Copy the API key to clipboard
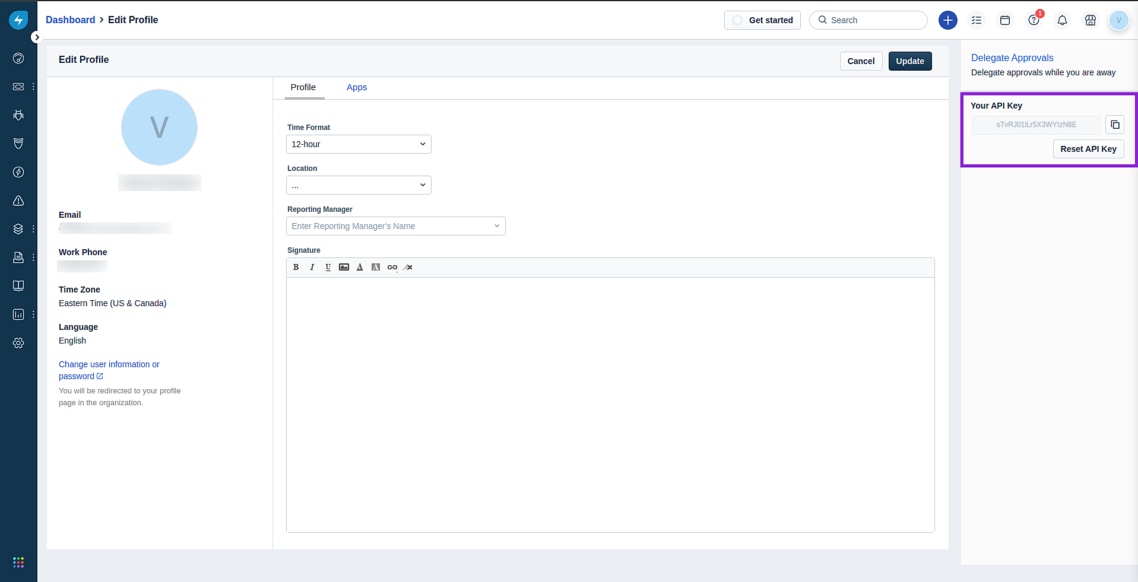Viewport: 1138px width, 582px height. coord(1114,125)
